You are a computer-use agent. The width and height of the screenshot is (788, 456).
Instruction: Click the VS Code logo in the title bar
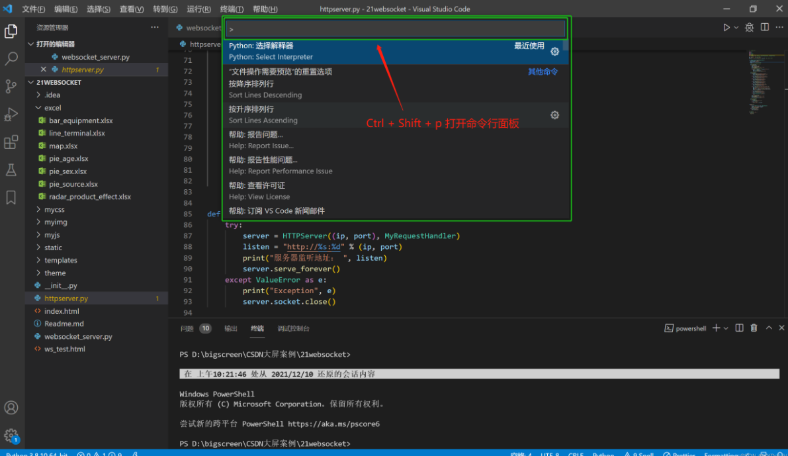[7, 9]
